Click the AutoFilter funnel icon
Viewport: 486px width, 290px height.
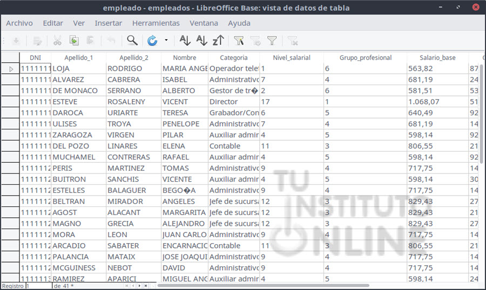[239, 40]
